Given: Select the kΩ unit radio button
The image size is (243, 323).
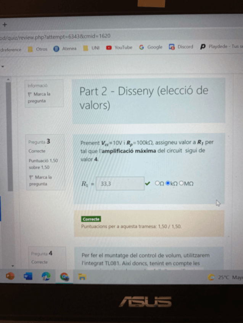Looking at the screenshot, I should 168,183.
